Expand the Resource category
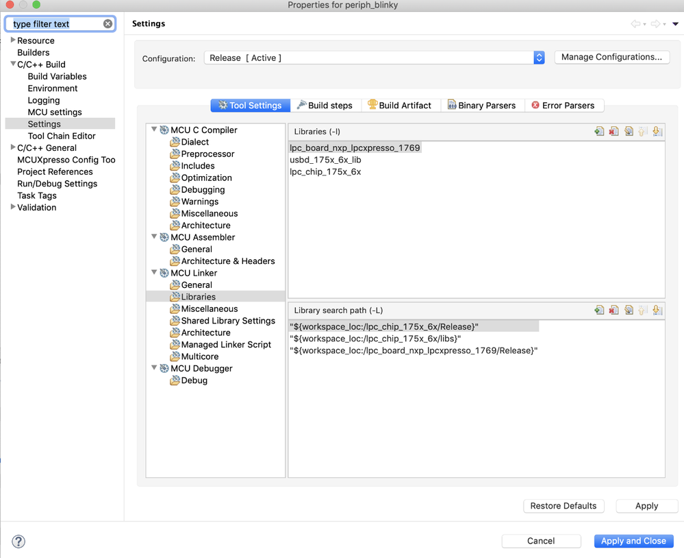684x558 pixels. [x=13, y=40]
